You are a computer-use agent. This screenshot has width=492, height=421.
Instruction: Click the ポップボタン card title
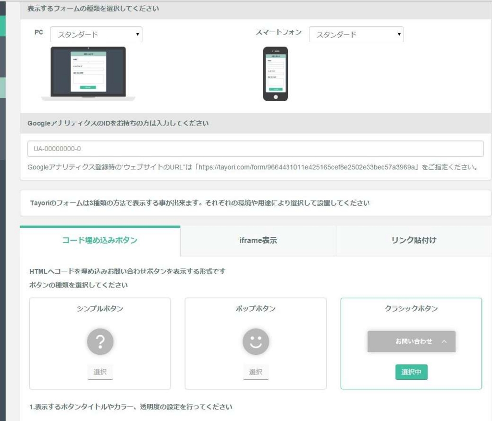click(256, 308)
